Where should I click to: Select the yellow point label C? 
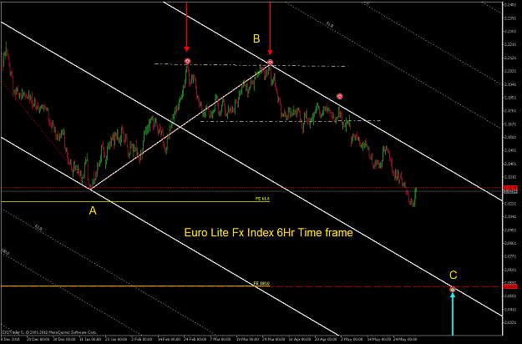pyautogui.click(x=453, y=275)
